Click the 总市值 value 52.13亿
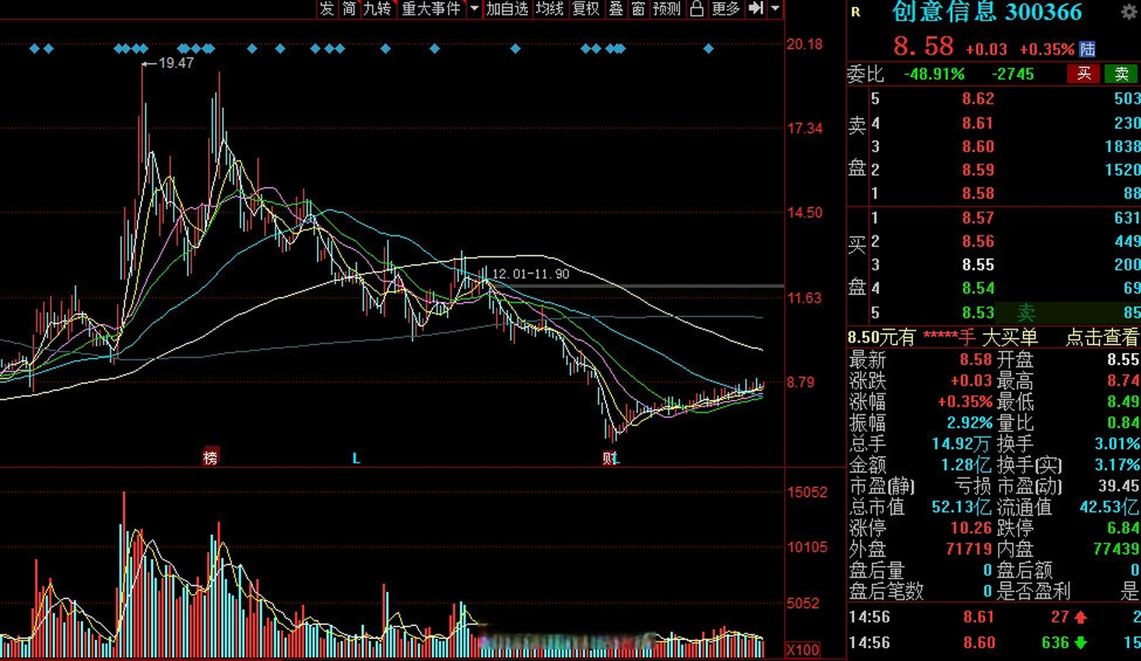This screenshot has width=1141, height=661. point(961,507)
